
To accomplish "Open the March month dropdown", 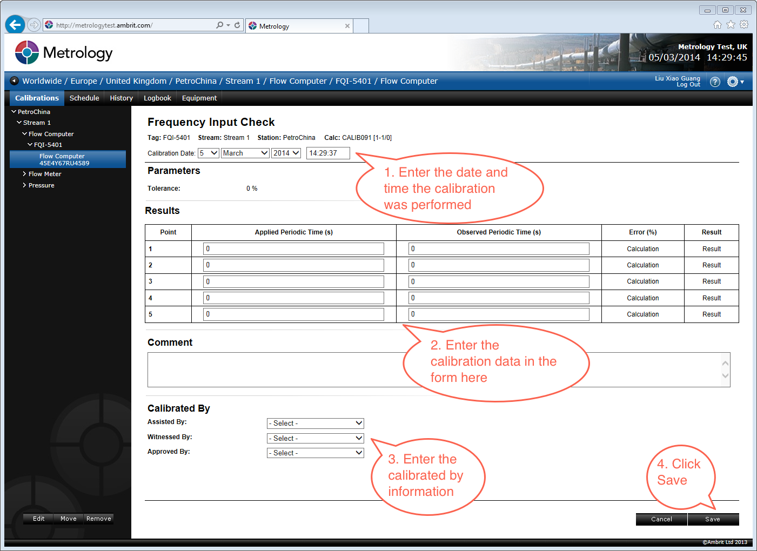I will (245, 153).
